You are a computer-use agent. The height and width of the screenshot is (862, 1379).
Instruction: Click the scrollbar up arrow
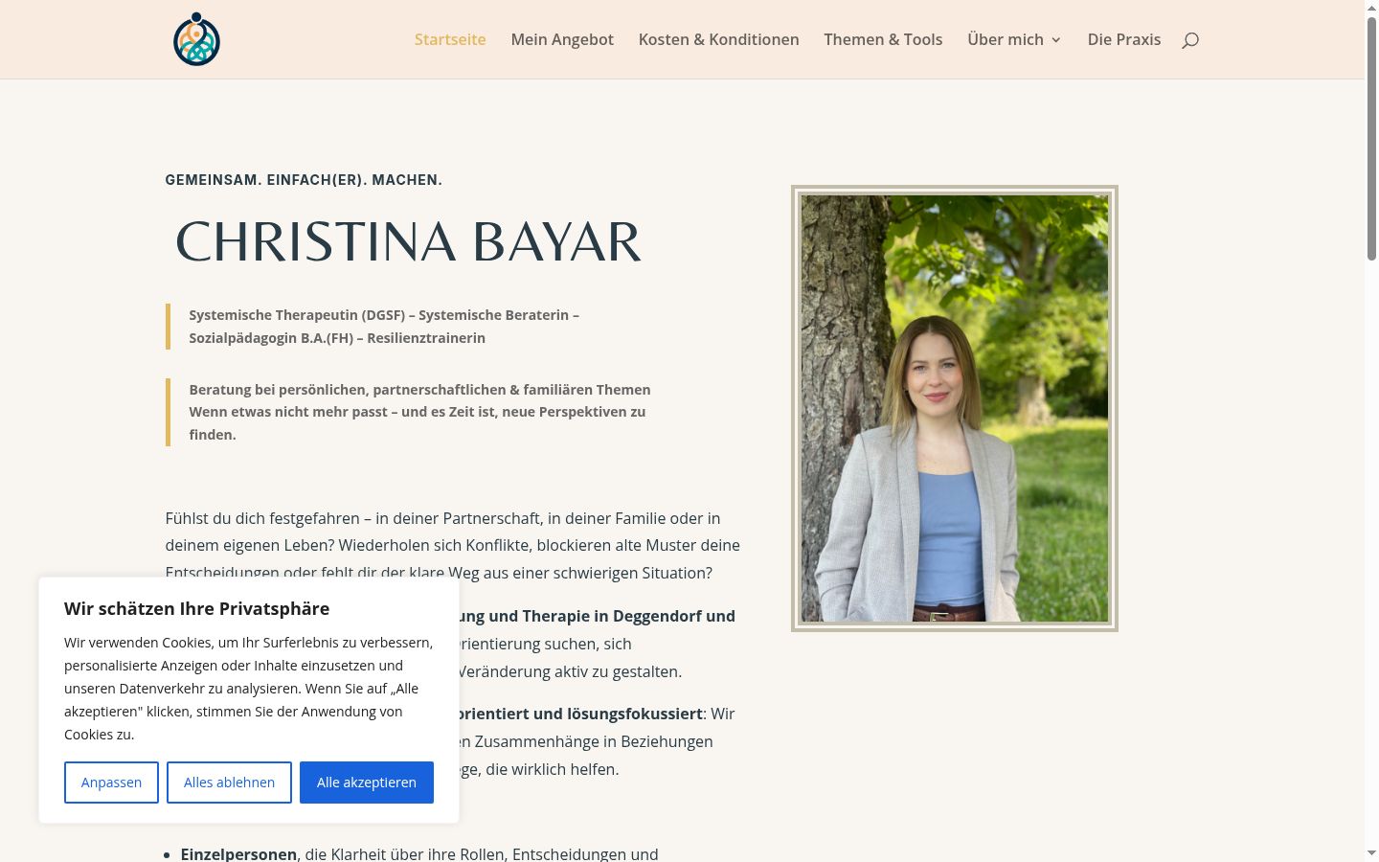click(1371, 7)
